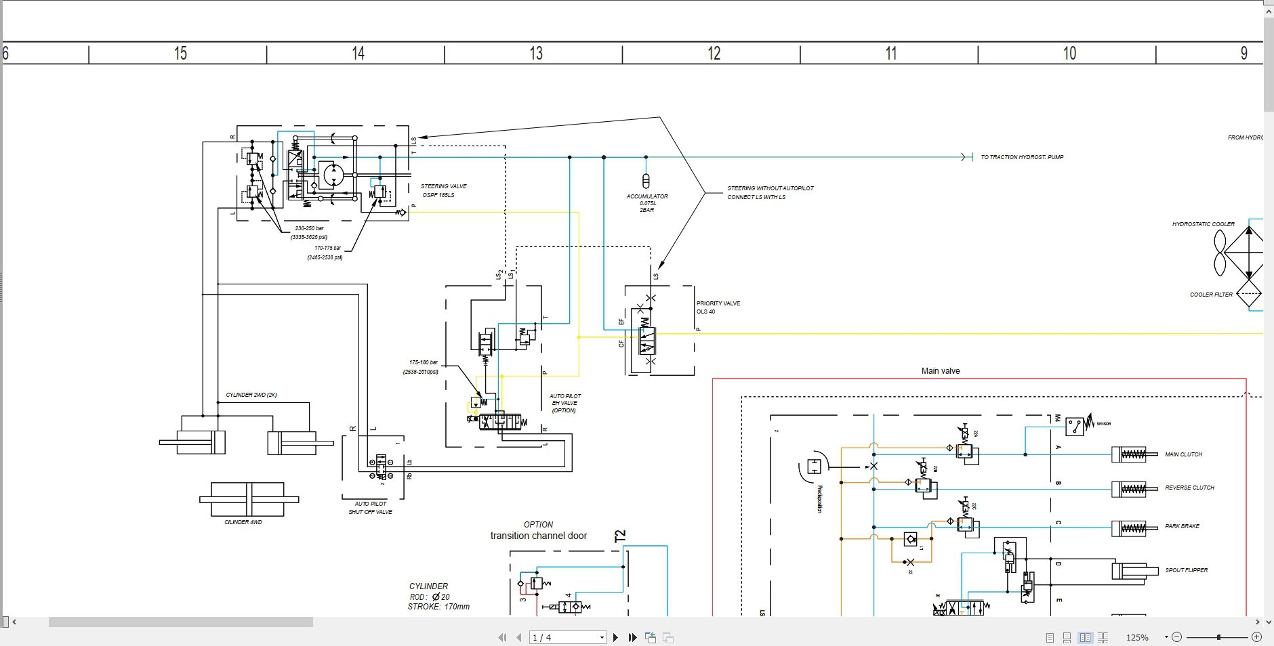Zoom in with the plus icon
Screen dimensions: 1274x646
click(x=1256, y=637)
